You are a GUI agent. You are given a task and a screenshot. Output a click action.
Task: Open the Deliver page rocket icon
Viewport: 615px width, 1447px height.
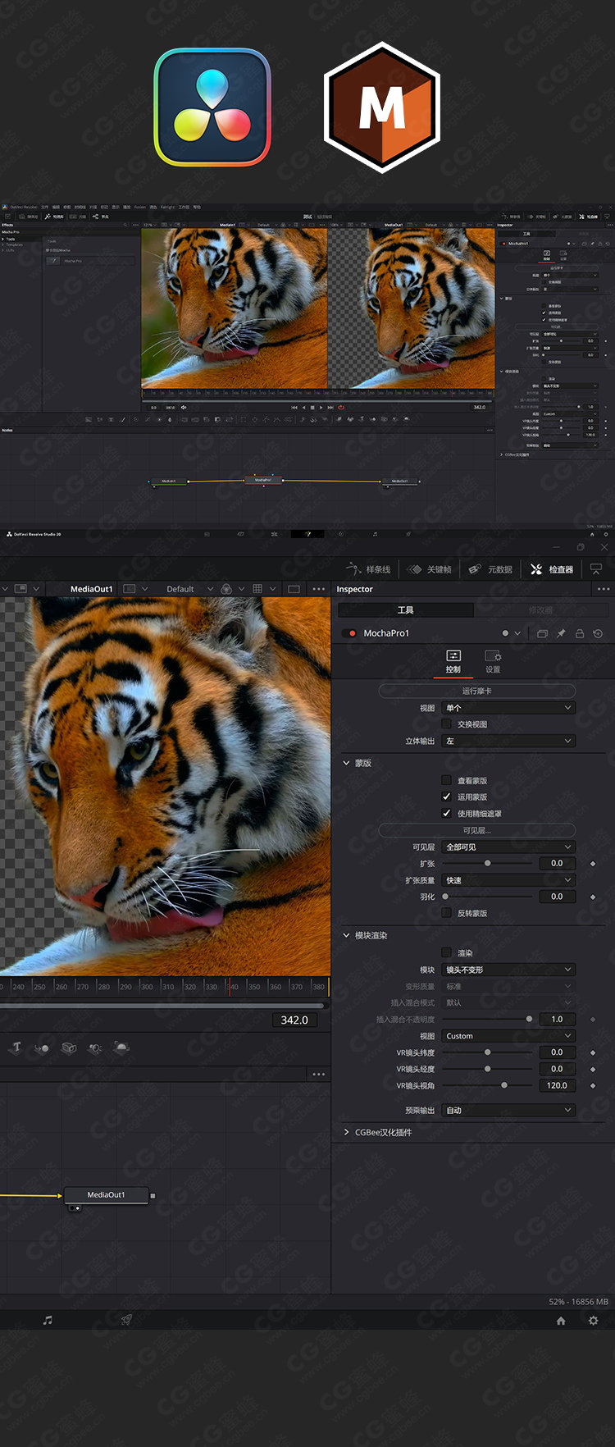click(126, 1320)
